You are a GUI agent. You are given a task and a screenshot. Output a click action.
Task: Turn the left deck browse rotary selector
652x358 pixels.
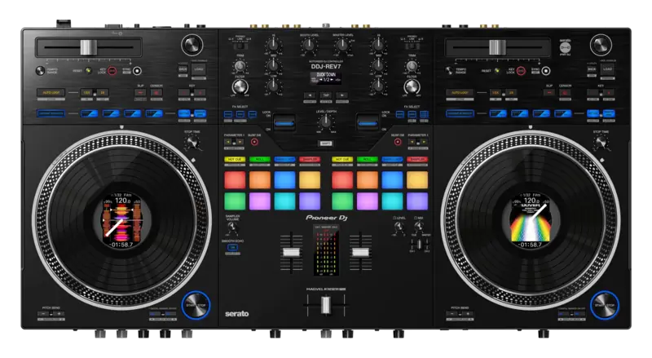(x=192, y=45)
